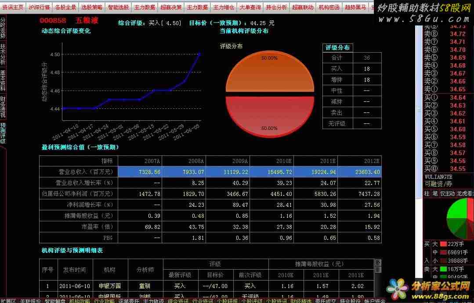Click the scroll-up arrow of the 机构评级 table
The image size is (474, 303).
pos(378,262)
